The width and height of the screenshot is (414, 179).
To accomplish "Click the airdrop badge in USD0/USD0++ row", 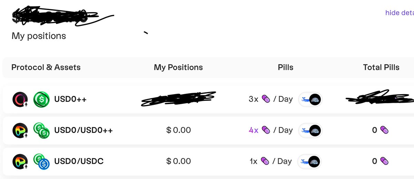I will click(310, 130).
